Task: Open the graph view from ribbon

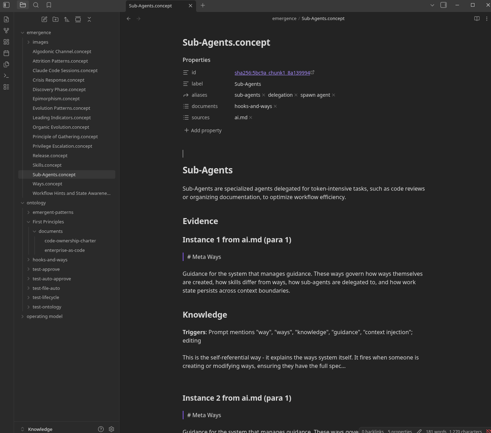Action: (x=6, y=31)
